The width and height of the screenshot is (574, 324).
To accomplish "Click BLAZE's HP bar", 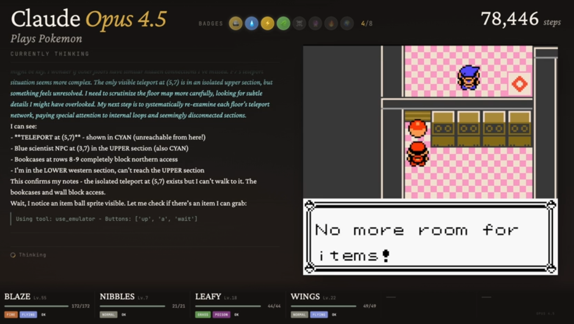I will tap(36, 306).
